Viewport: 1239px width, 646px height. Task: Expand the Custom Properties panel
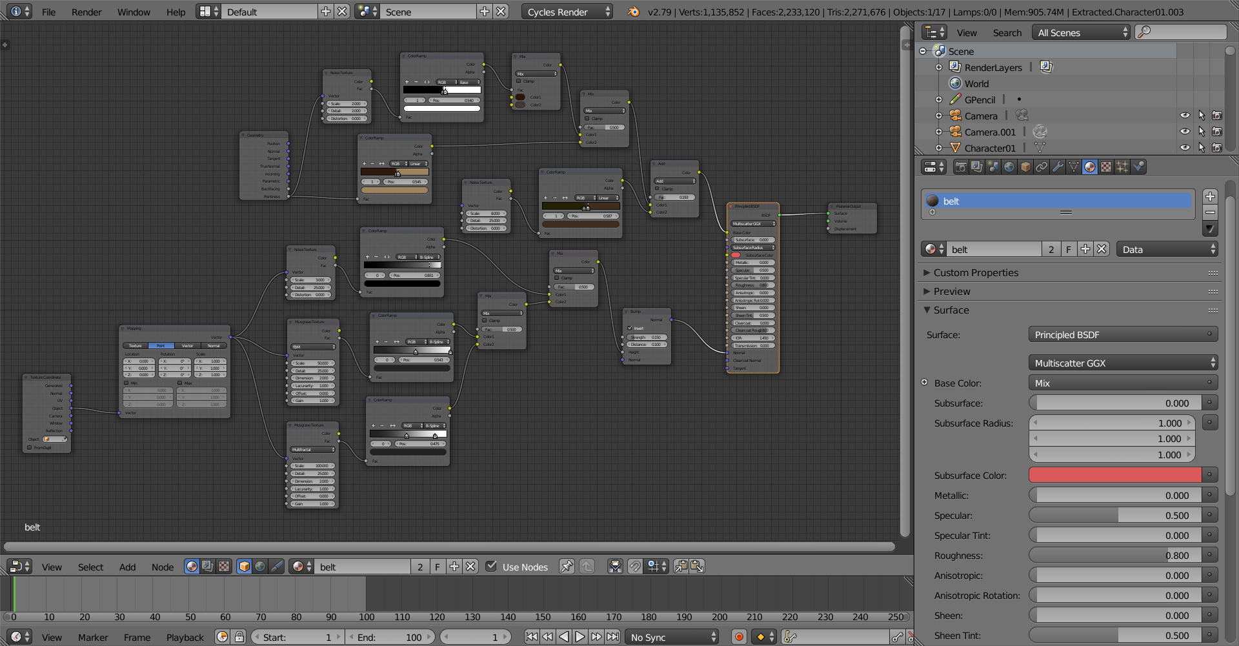pyautogui.click(x=976, y=272)
